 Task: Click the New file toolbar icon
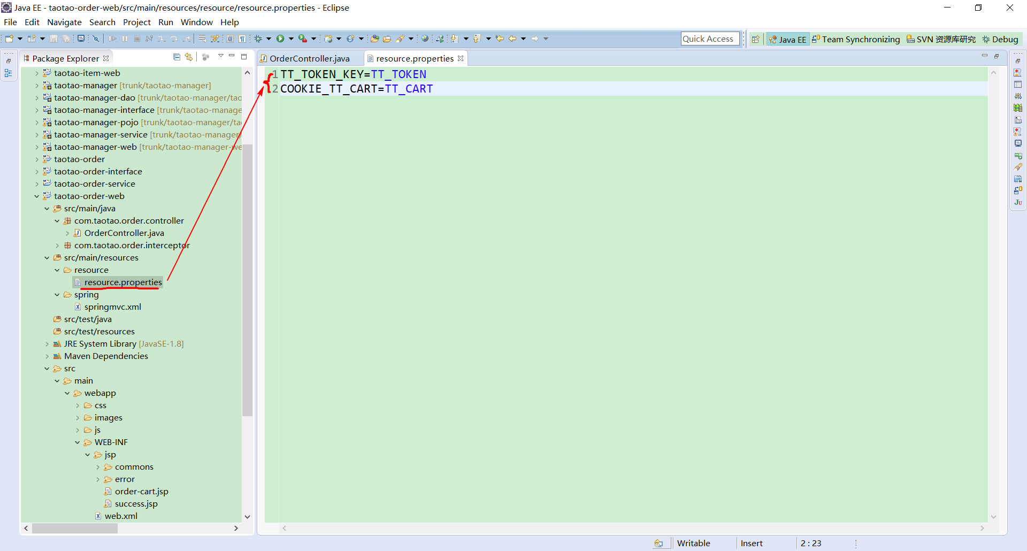tap(9, 39)
